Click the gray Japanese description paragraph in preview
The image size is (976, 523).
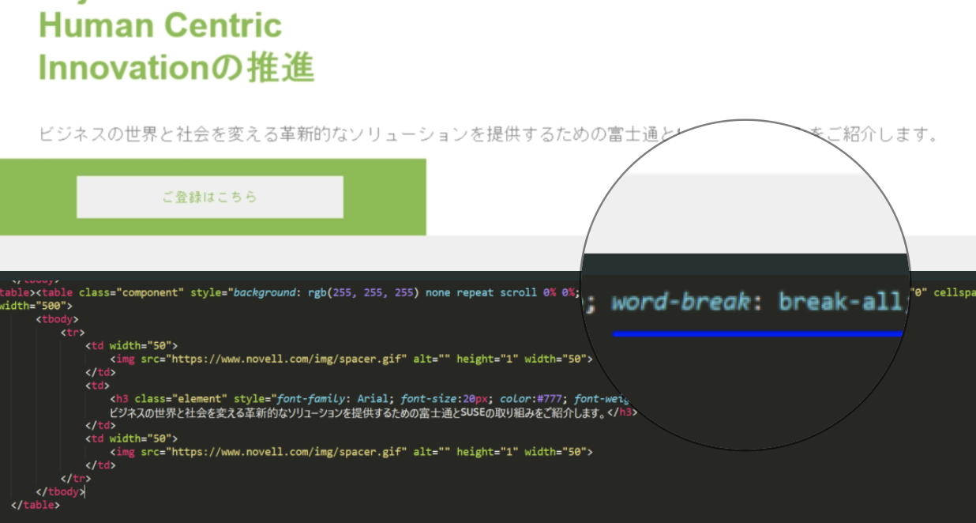click(x=347, y=135)
